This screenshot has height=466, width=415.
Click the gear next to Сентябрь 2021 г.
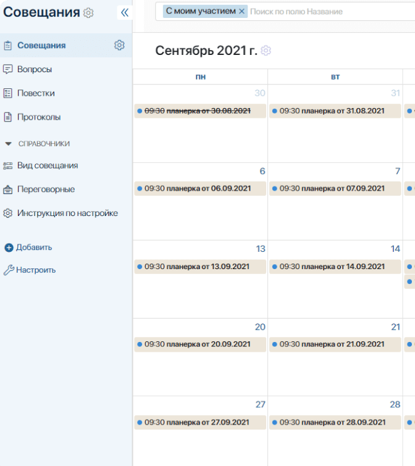[266, 51]
